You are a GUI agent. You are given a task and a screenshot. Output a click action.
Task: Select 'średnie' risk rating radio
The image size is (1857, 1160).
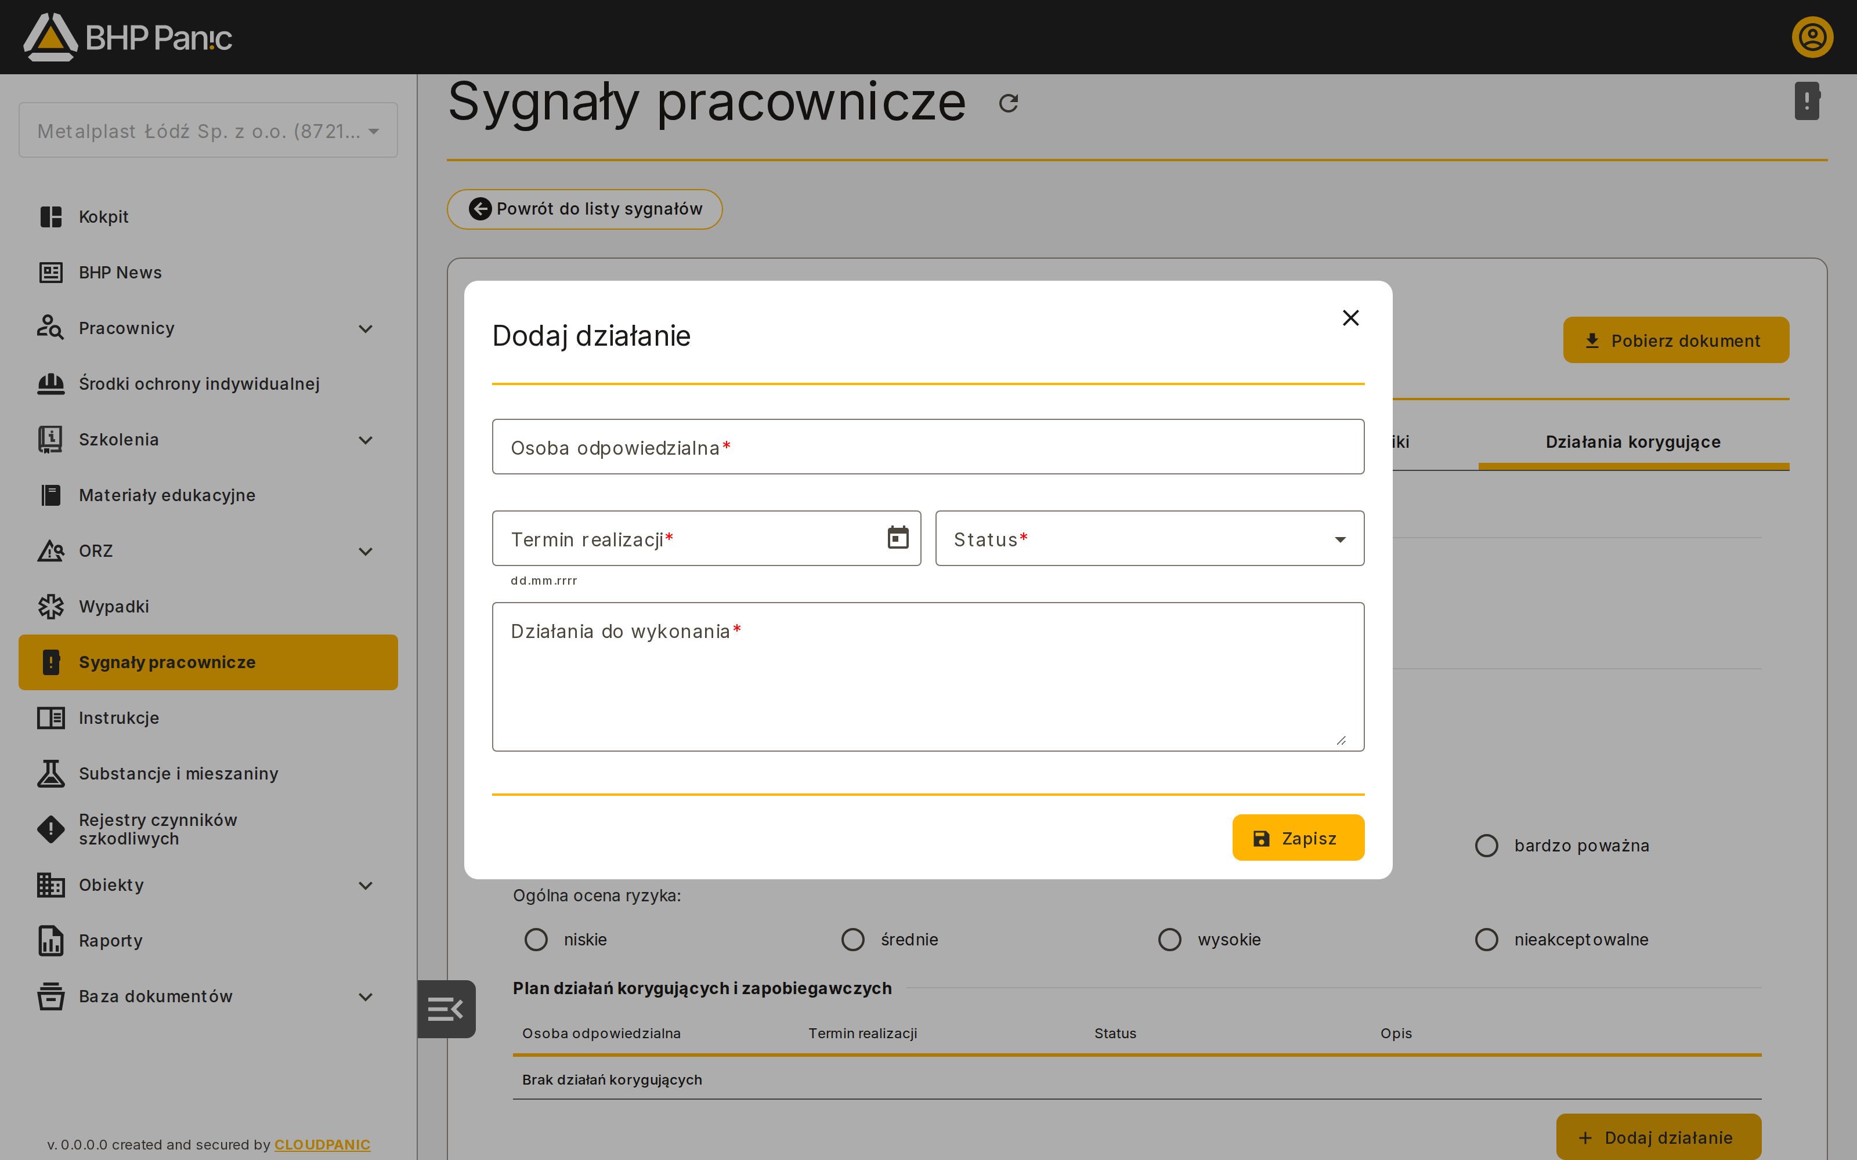click(852, 939)
